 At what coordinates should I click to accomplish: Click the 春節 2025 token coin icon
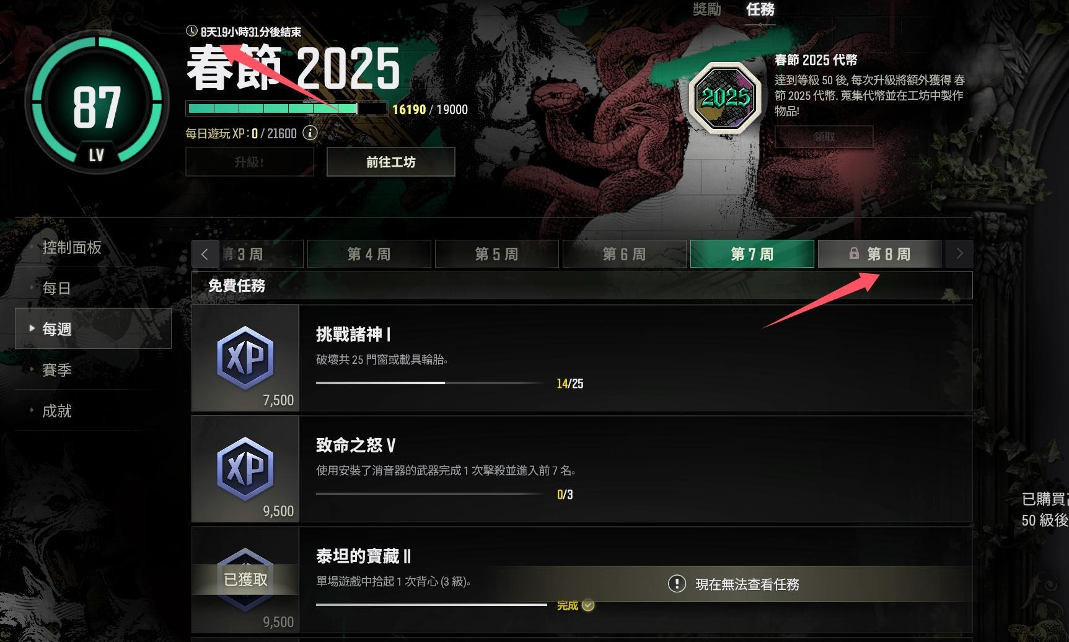(x=726, y=97)
